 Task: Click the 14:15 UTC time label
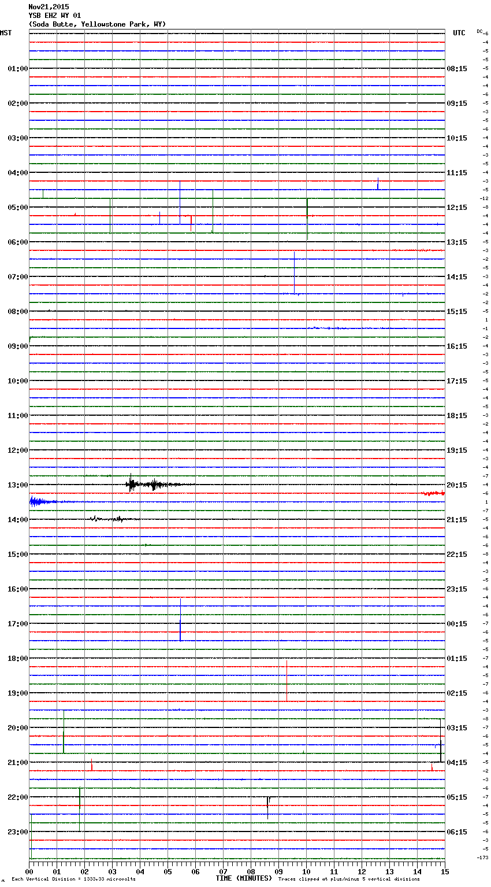pyautogui.click(x=457, y=277)
